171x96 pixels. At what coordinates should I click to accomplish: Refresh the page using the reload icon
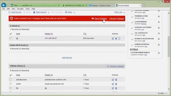pyautogui.click(x=86, y=5)
